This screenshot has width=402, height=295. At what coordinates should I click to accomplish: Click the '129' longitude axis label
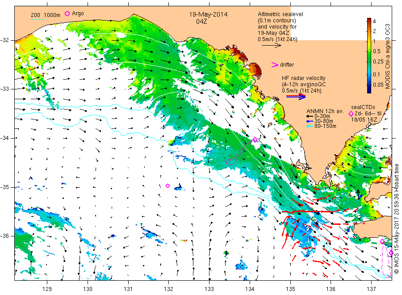pyautogui.click(x=47, y=289)
